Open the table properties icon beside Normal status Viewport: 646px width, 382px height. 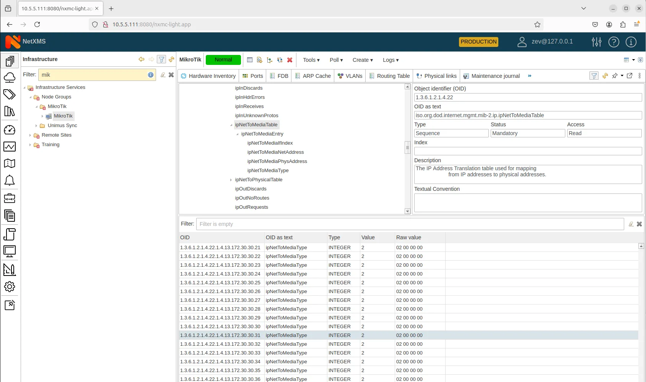250,60
